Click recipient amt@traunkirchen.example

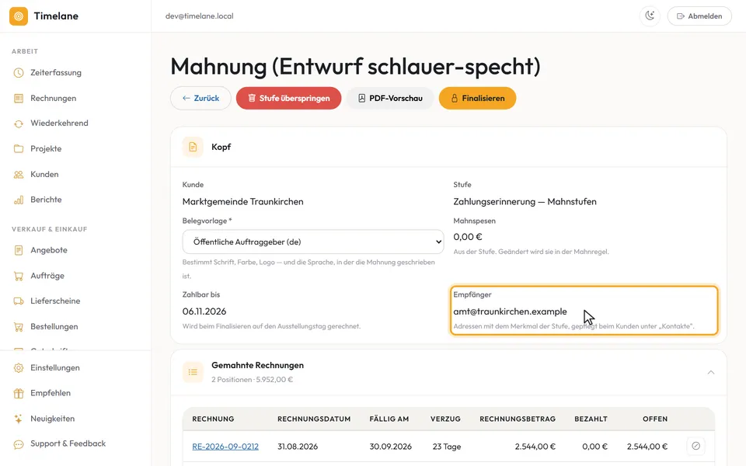click(510, 311)
